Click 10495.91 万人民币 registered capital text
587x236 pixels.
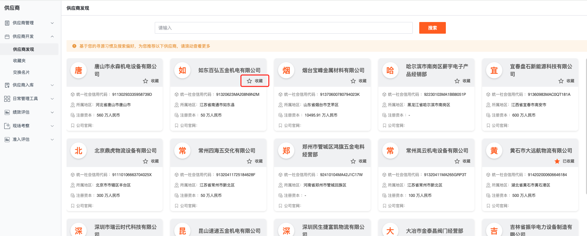click(x=321, y=115)
